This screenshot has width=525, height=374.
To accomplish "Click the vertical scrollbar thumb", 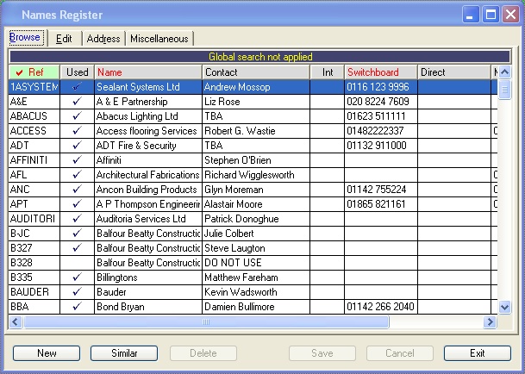I will pos(504,90).
